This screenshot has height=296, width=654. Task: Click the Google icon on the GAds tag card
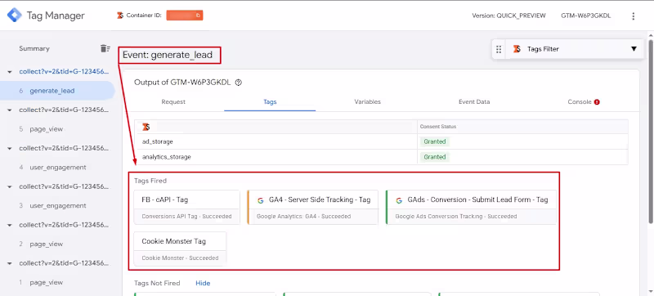399,200
